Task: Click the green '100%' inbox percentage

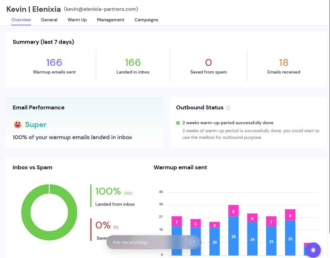Action: point(108,191)
